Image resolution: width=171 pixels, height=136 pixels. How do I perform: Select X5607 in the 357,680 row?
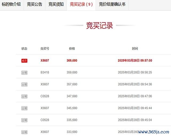pos(45,84)
